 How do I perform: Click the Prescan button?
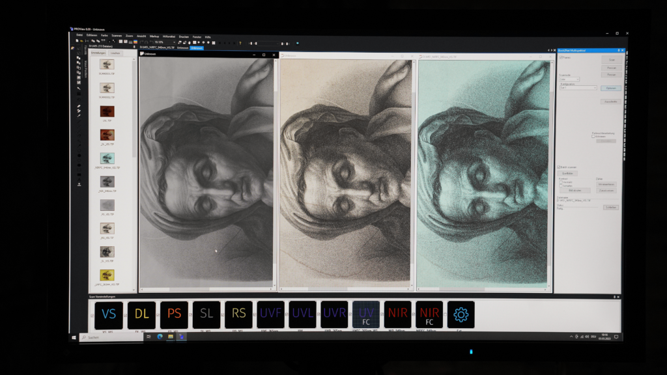(x=612, y=68)
